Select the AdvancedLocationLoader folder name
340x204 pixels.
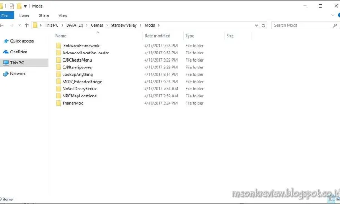pos(86,53)
